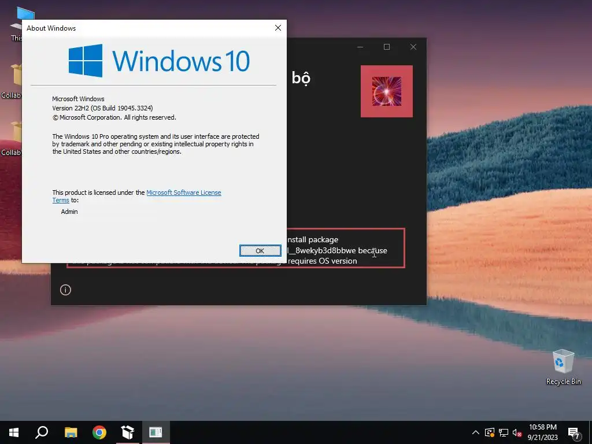
Task: Close the About Windows dialog
Action: click(x=278, y=28)
